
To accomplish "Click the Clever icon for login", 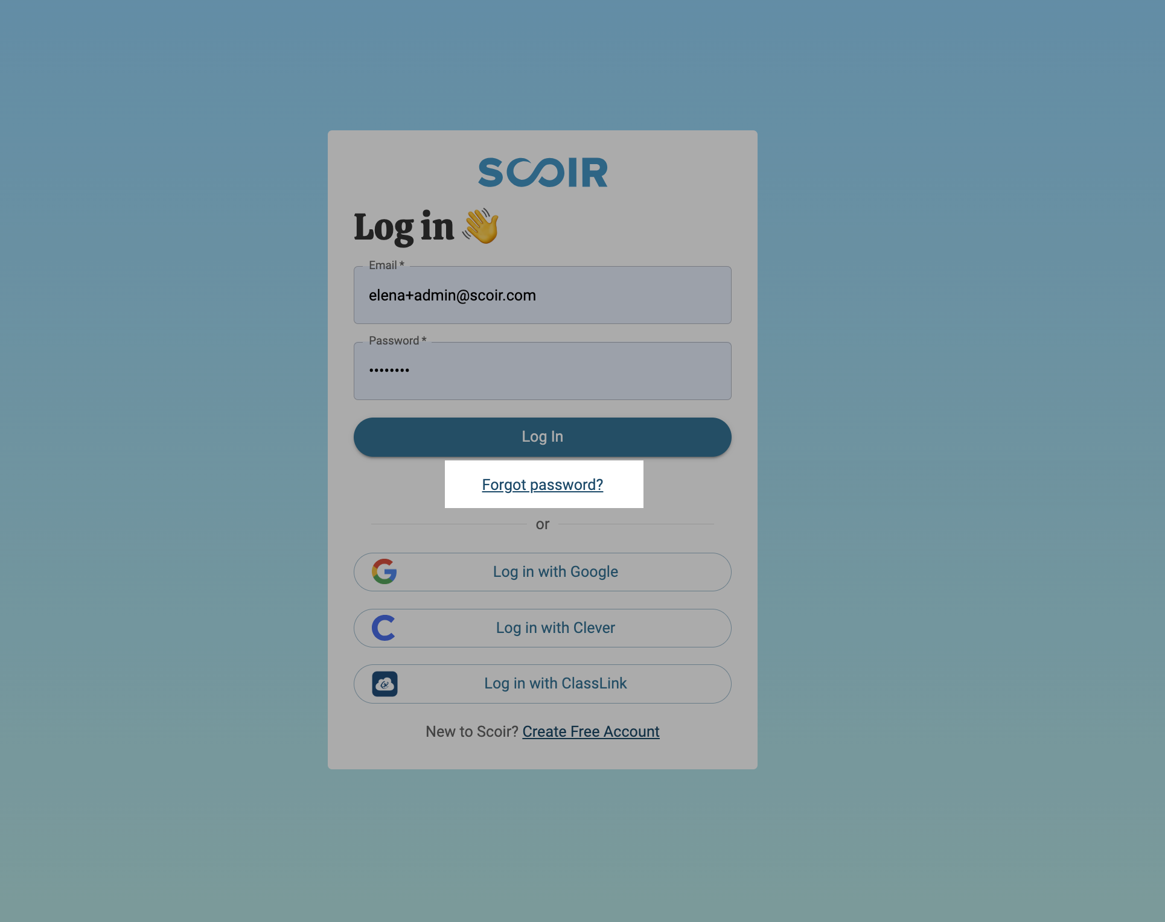I will pyautogui.click(x=384, y=628).
